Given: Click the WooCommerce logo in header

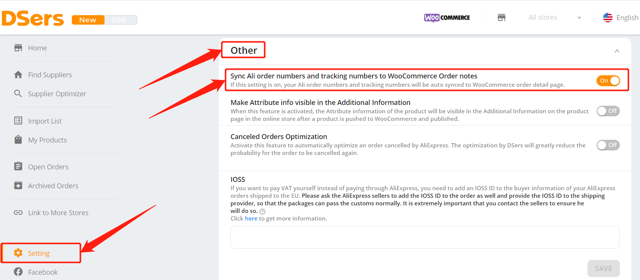Looking at the screenshot, I should pyautogui.click(x=447, y=17).
